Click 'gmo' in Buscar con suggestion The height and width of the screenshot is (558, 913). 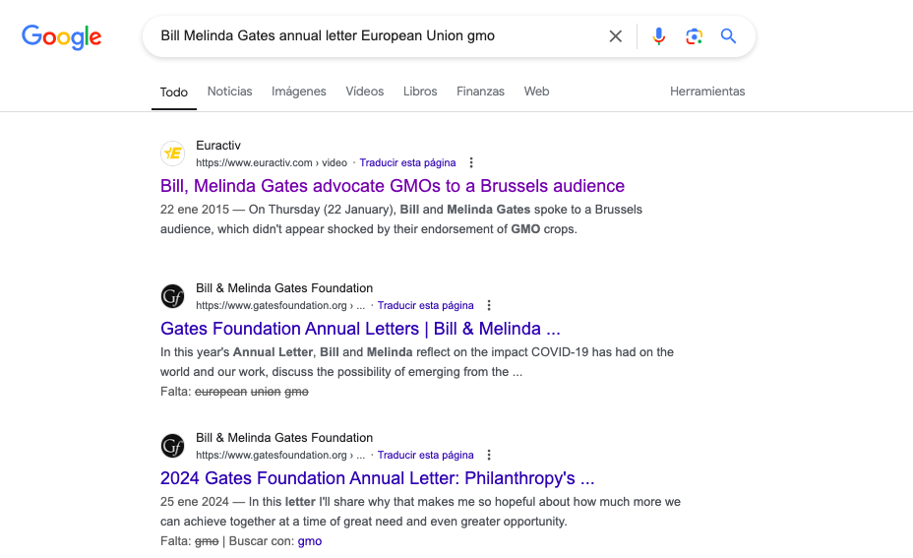click(310, 541)
